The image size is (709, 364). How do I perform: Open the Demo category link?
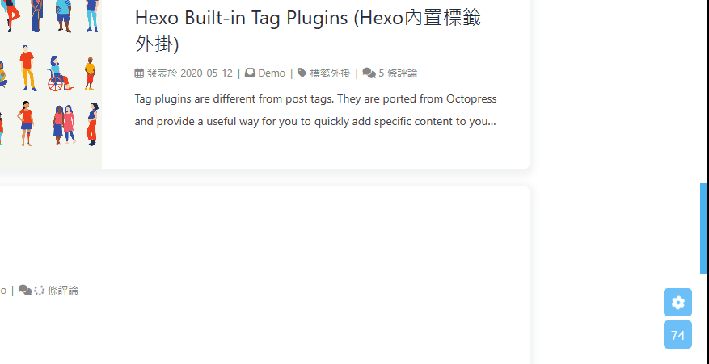(x=272, y=73)
